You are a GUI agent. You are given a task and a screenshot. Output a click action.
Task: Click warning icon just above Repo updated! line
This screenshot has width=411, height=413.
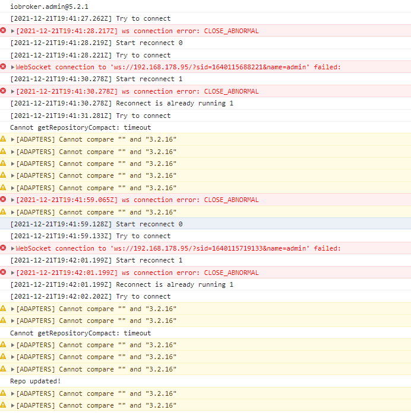(3, 369)
